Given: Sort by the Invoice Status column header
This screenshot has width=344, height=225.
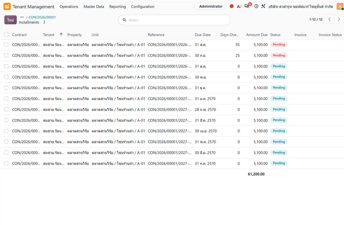Looking at the screenshot, I should point(330,35).
